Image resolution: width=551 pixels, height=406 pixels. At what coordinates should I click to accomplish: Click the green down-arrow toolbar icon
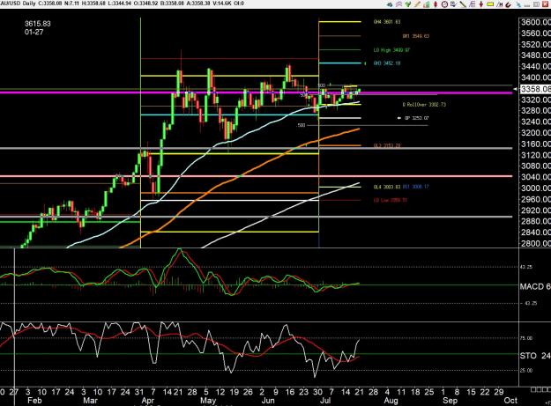coord(408,4)
